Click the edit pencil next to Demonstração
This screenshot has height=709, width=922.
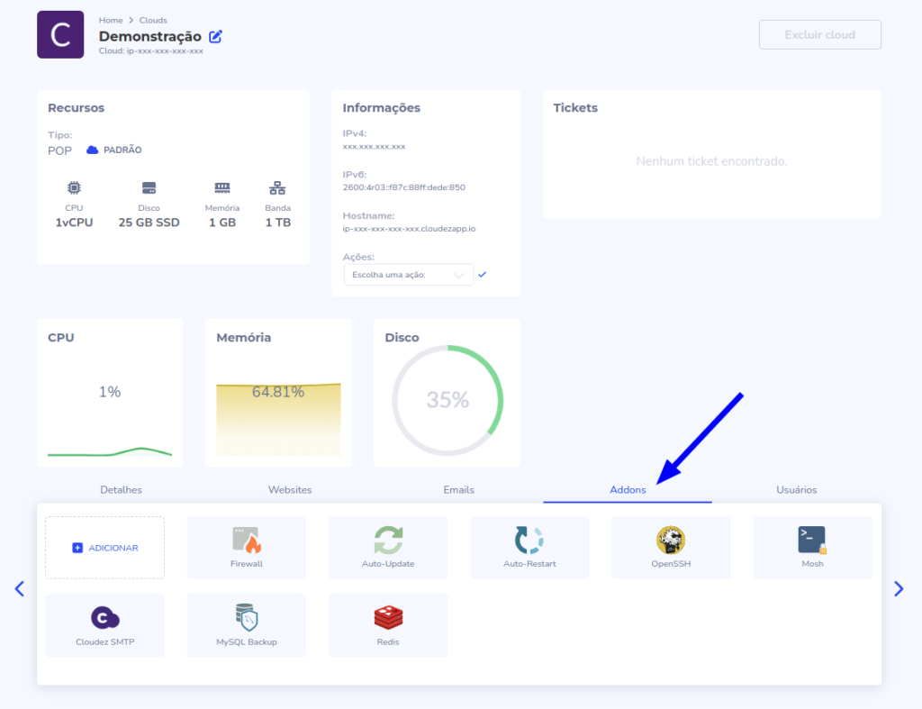pyautogui.click(x=215, y=37)
